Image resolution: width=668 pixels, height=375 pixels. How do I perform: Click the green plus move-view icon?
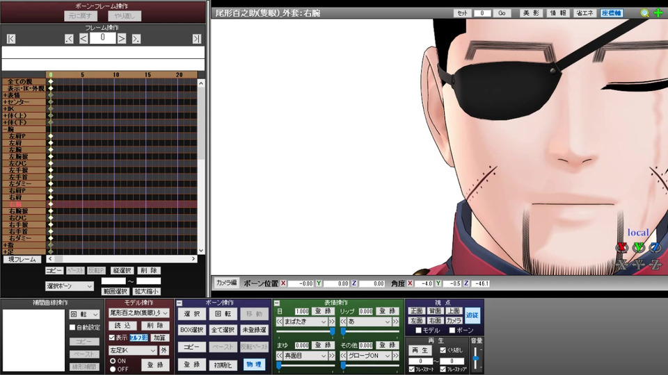pyautogui.click(x=658, y=12)
